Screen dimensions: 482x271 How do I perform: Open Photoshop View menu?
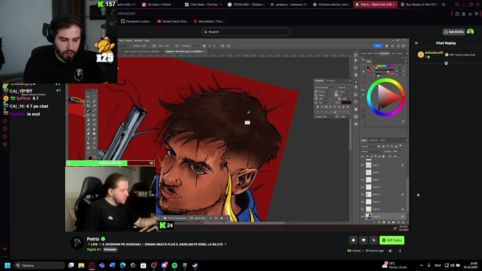tap(121, 40)
